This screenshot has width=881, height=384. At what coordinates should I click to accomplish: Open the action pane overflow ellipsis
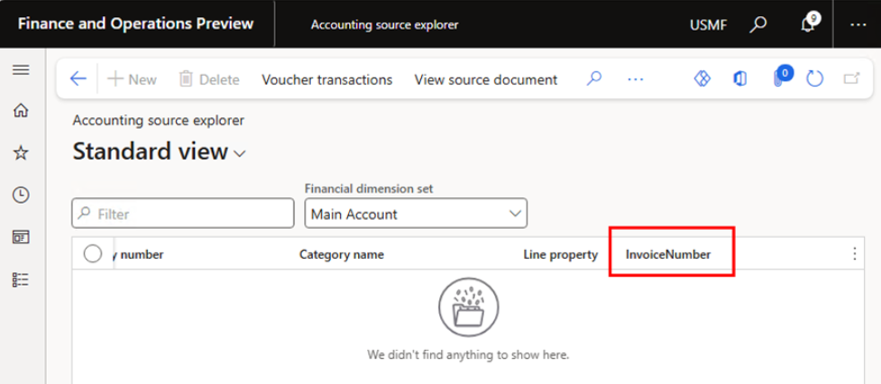636,79
